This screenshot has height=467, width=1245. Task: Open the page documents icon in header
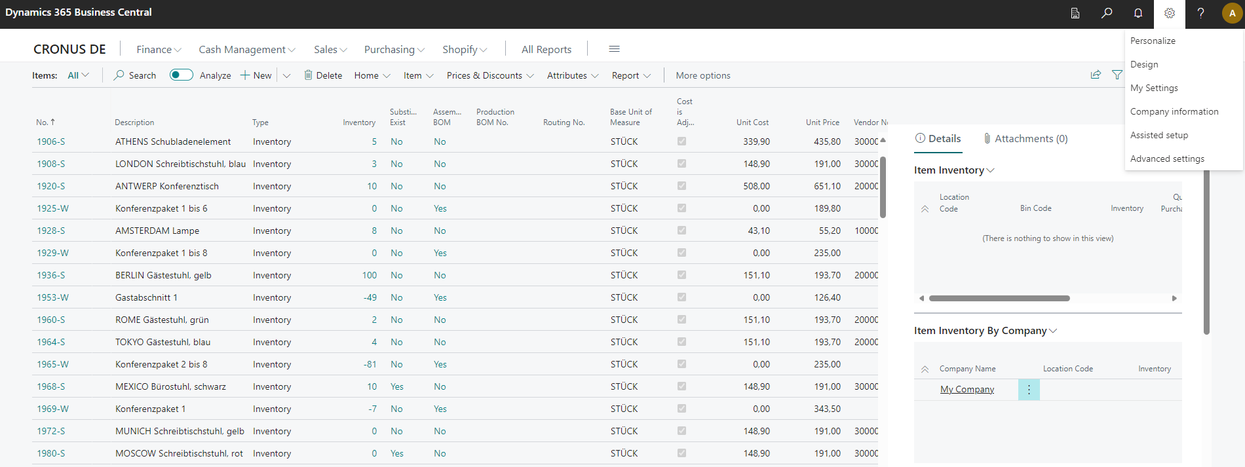coord(1075,13)
